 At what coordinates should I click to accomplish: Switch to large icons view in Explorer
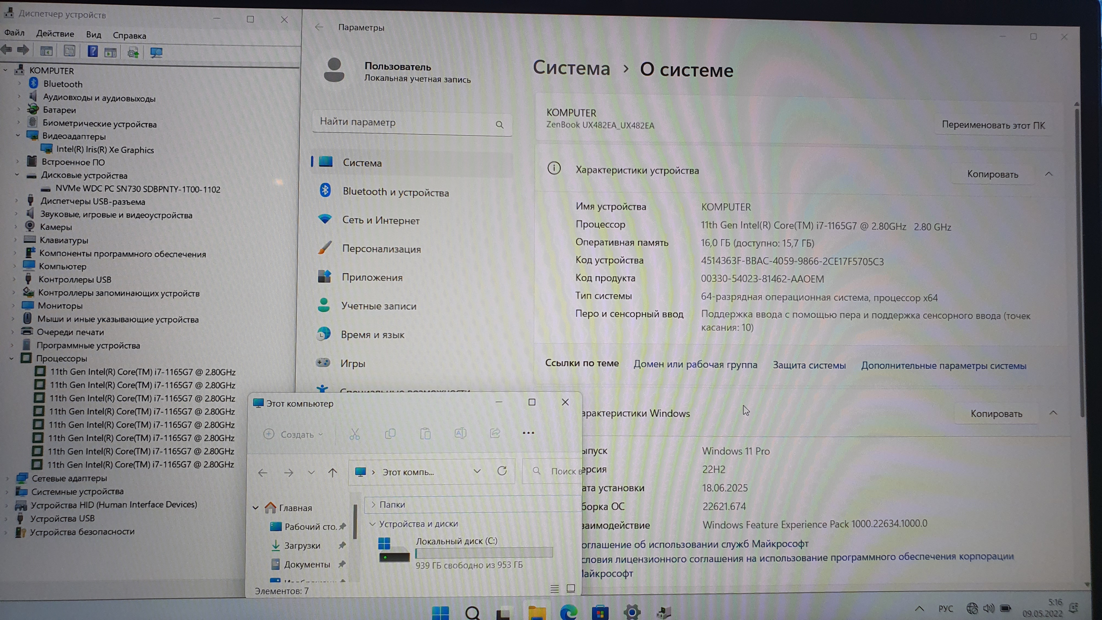click(x=571, y=588)
